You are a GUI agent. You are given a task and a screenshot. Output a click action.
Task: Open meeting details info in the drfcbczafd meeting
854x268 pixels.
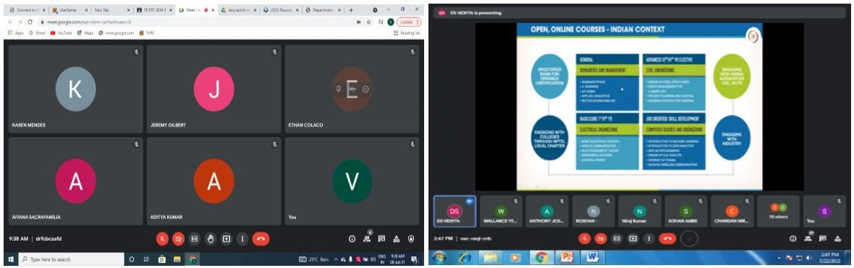coord(352,238)
